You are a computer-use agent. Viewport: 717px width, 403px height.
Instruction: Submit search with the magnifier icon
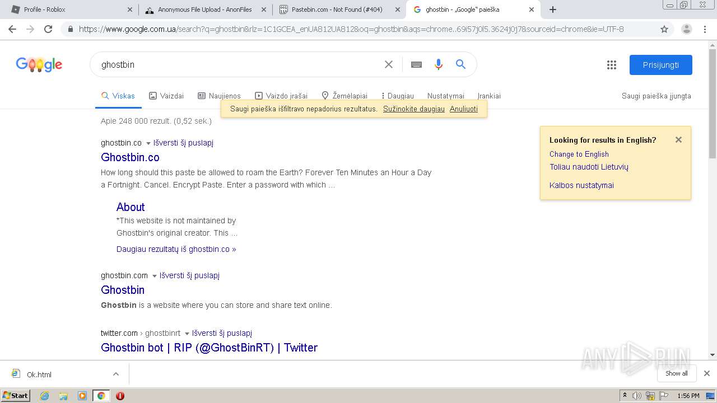[460, 64]
